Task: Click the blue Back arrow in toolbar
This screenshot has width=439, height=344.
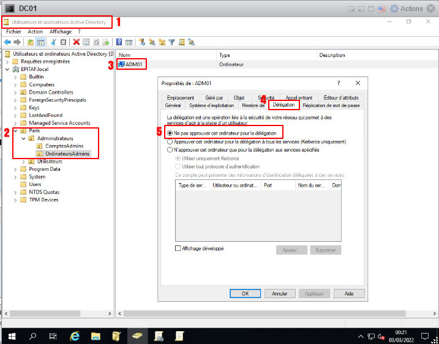Action: tap(7, 42)
